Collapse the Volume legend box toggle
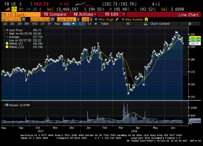 pyautogui.click(x=4, y=105)
